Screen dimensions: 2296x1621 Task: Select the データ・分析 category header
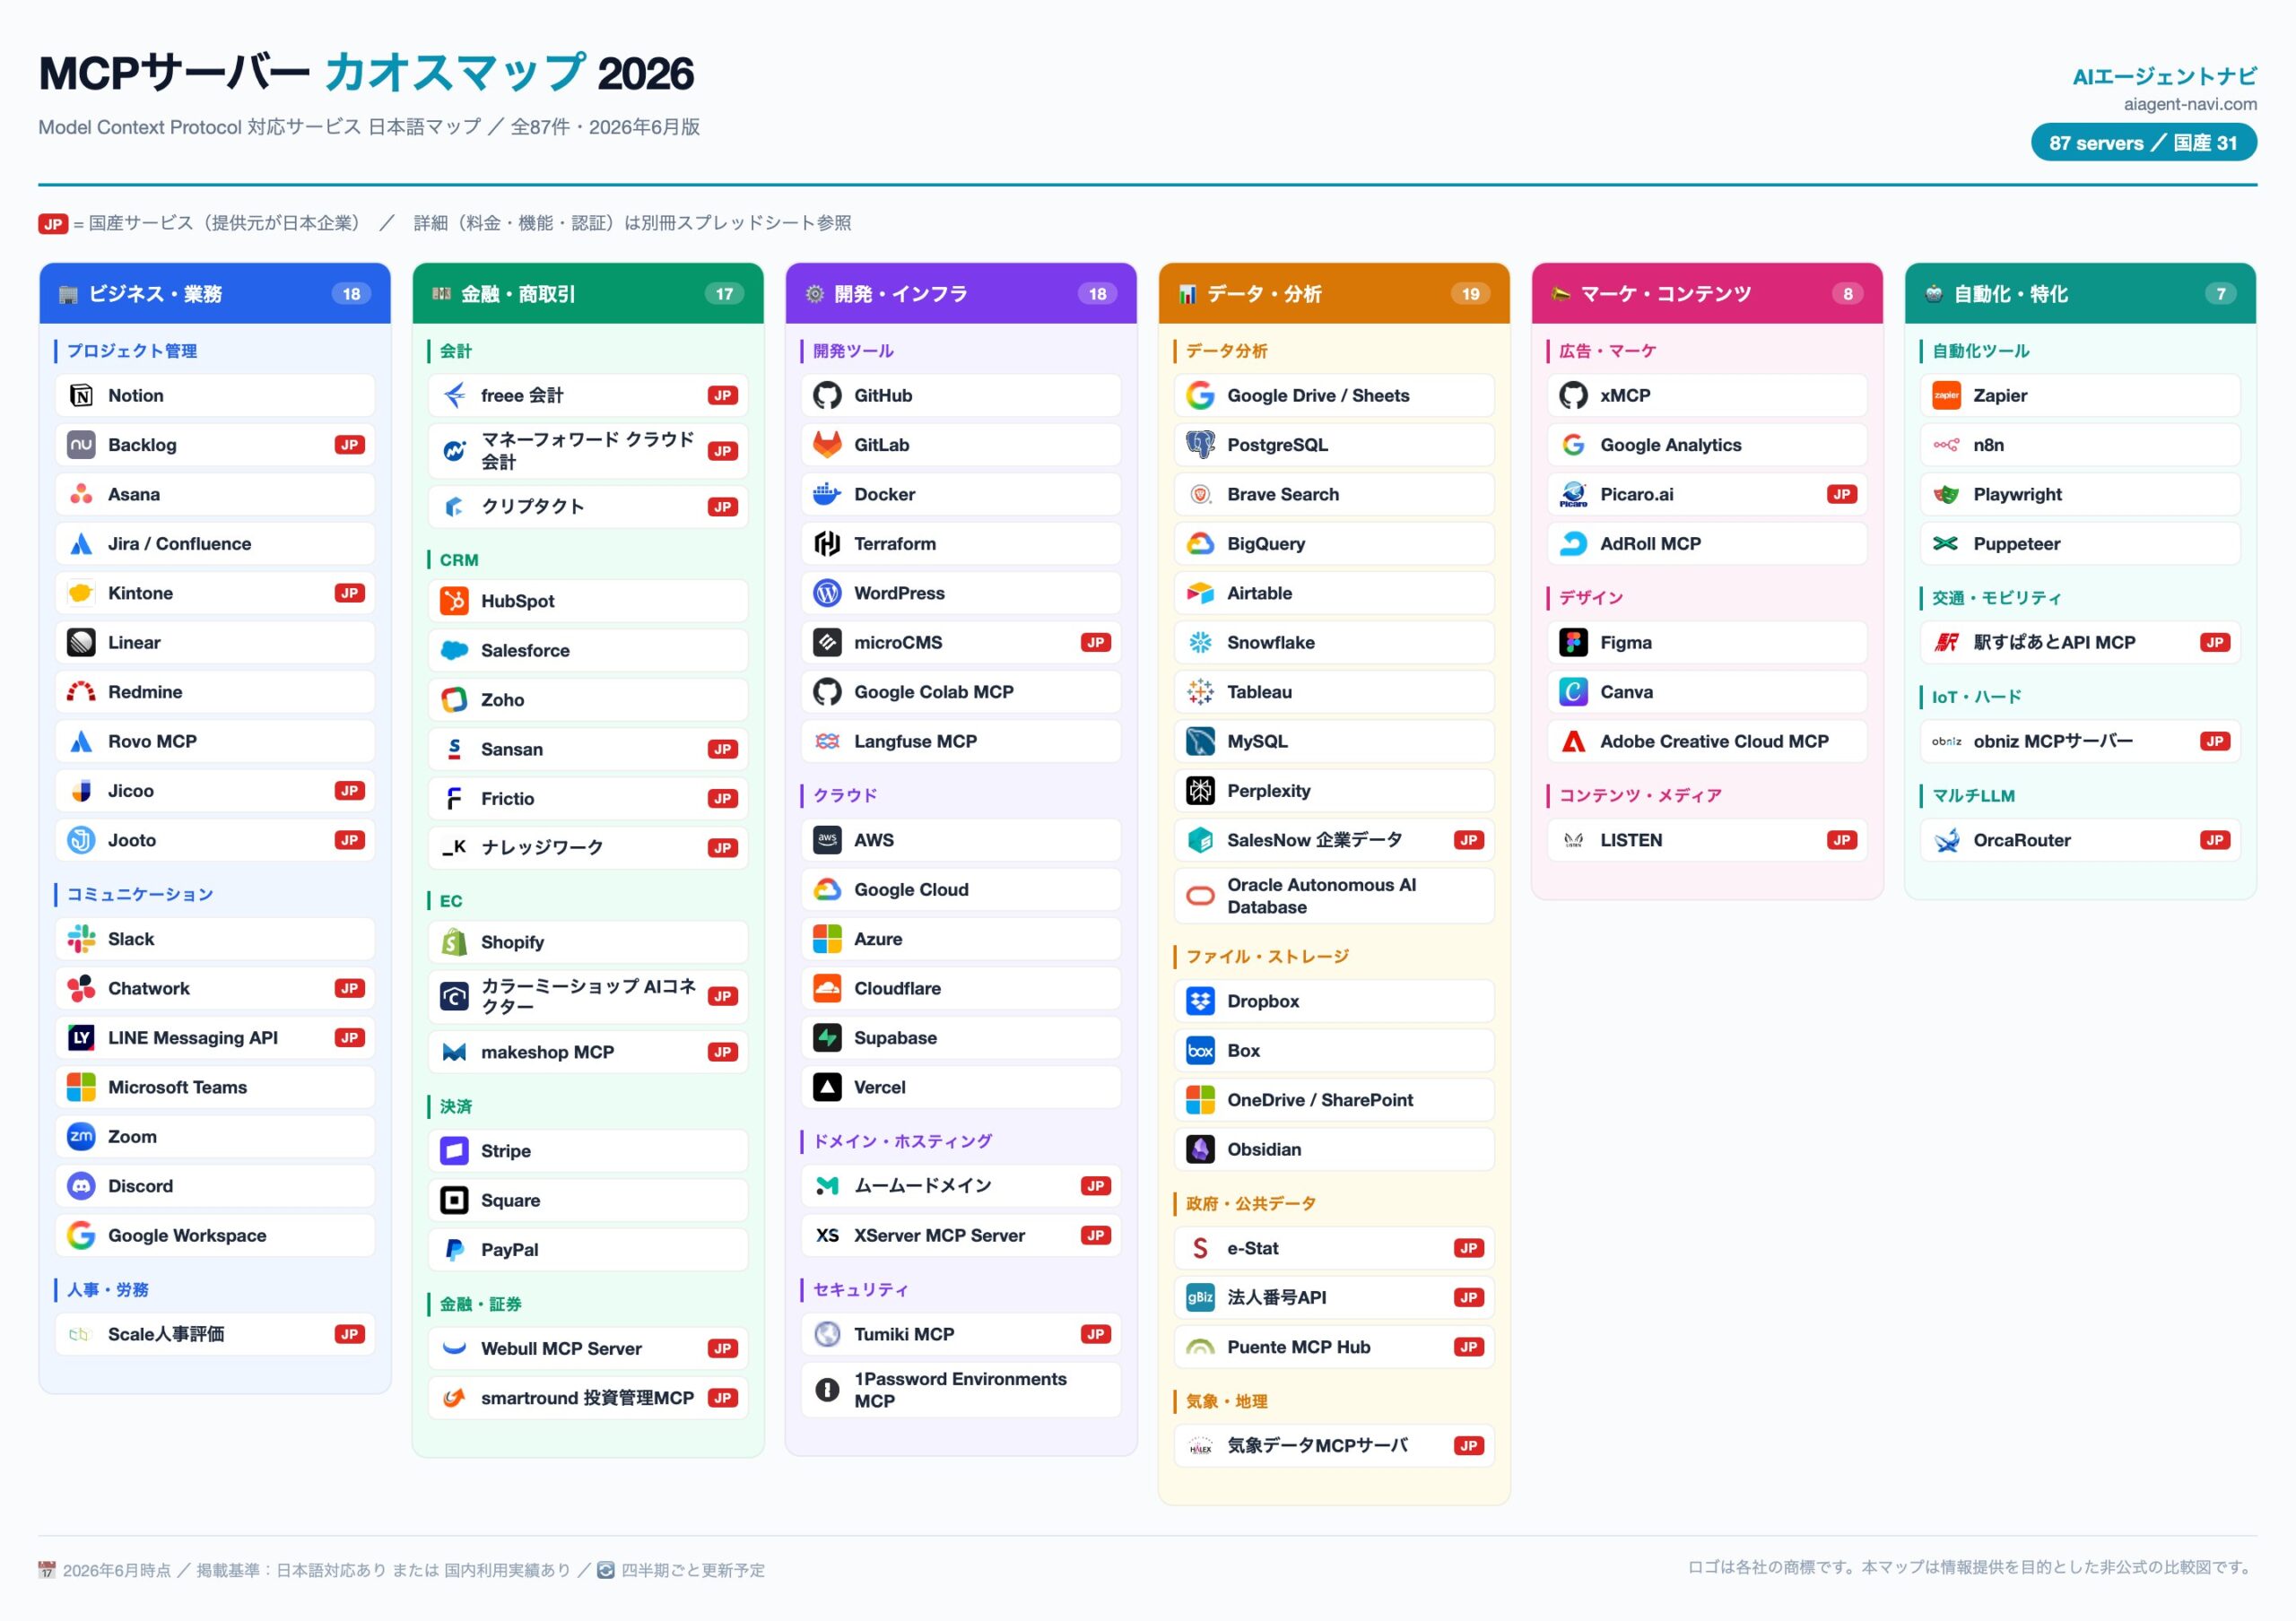1334,294
